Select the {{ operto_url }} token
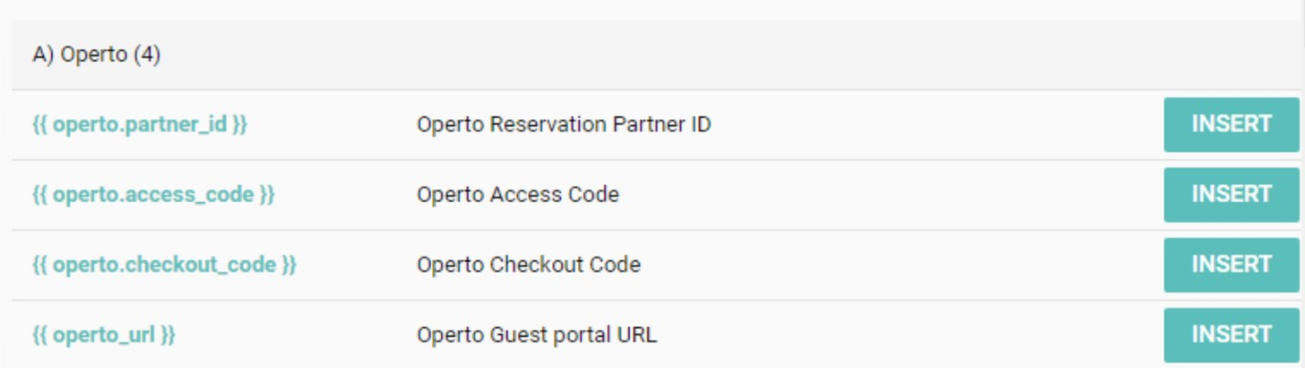Screen dimensions: 1305x368 click(104, 335)
